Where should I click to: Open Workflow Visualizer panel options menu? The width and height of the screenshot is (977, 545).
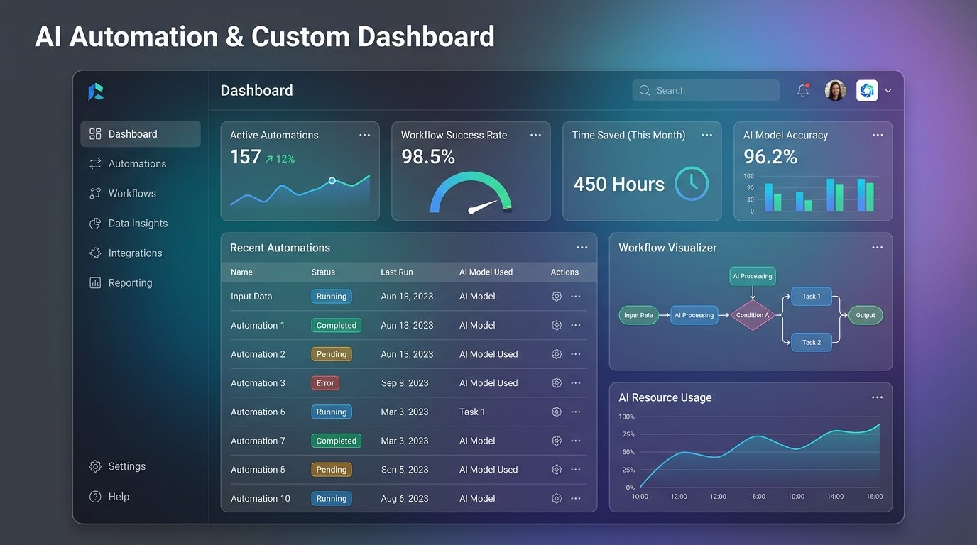(x=878, y=248)
